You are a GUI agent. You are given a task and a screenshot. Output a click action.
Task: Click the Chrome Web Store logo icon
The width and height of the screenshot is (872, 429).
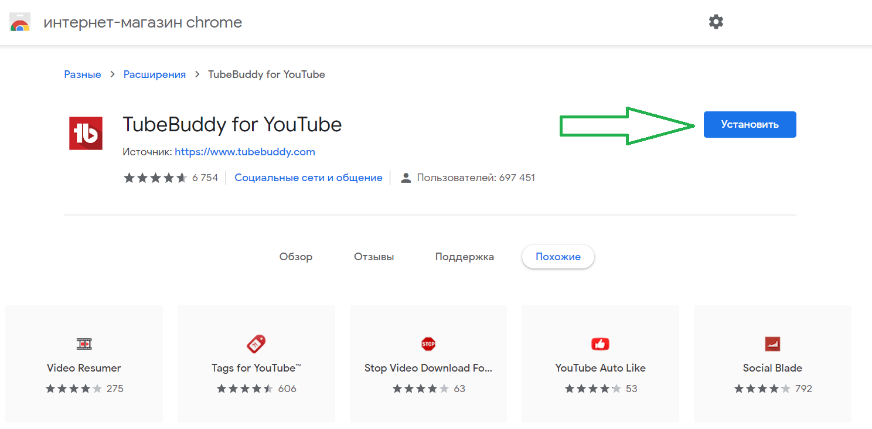click(20, 23)
